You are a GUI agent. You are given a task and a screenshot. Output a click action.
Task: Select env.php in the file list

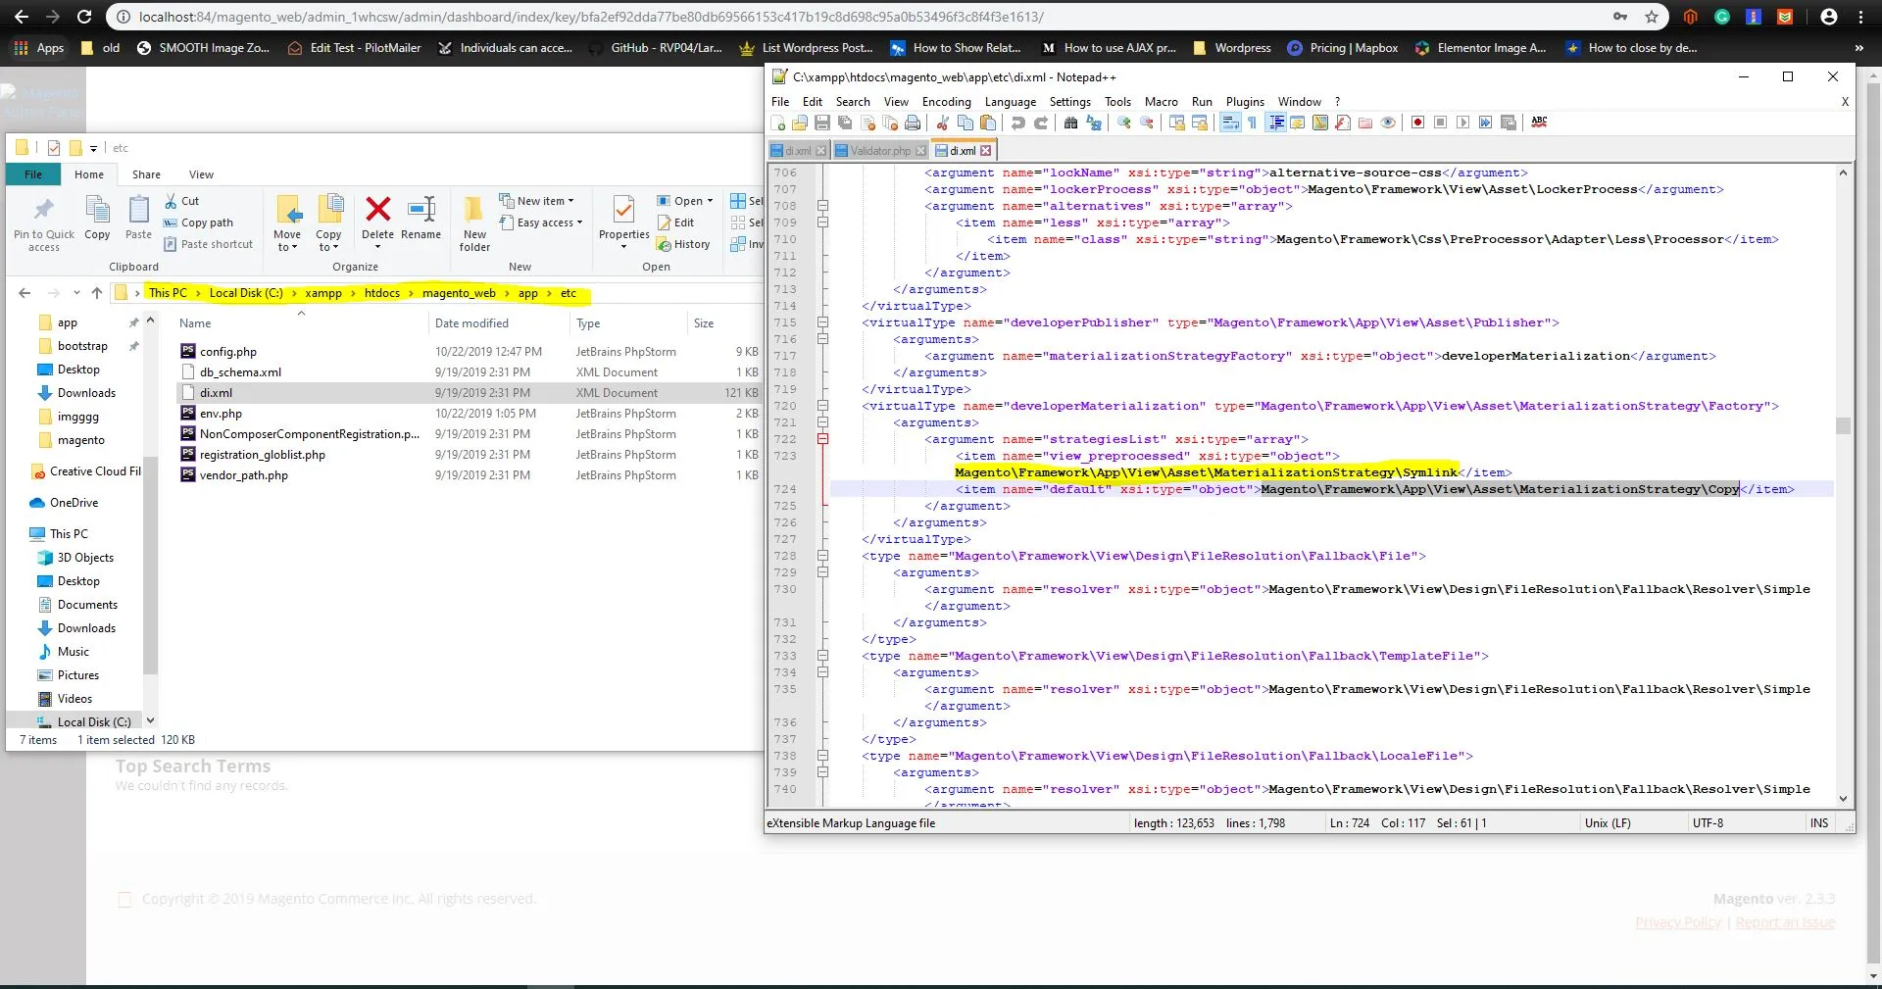click(221, 414)
